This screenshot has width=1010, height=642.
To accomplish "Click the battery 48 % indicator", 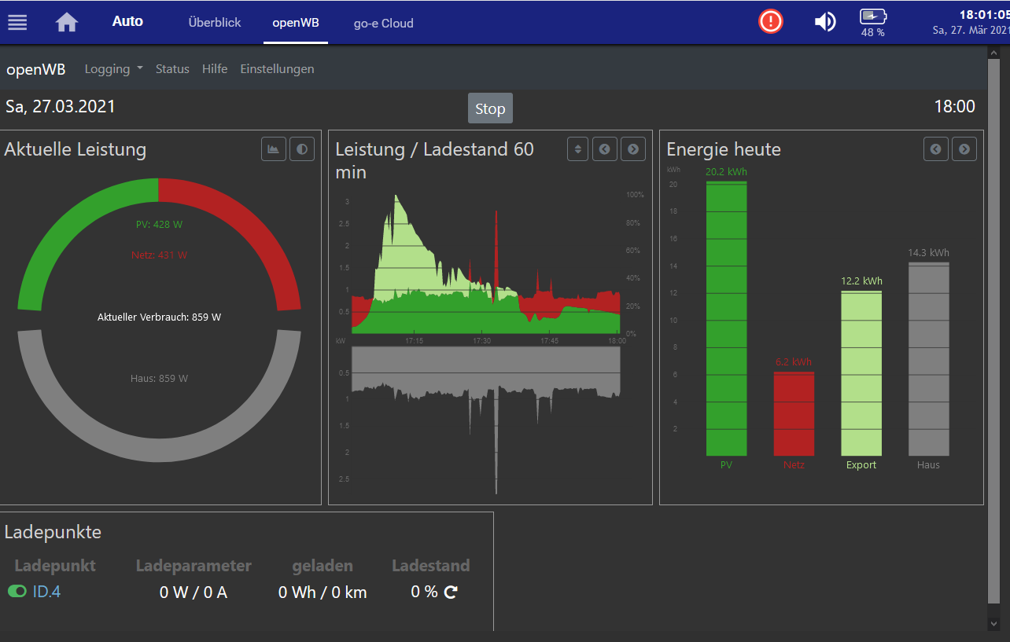I will coord(872,24).
